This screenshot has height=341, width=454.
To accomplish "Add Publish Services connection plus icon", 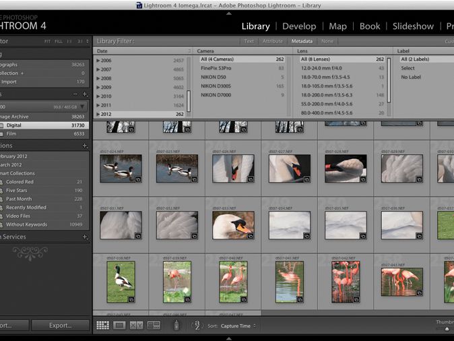I will click(85, 237).
